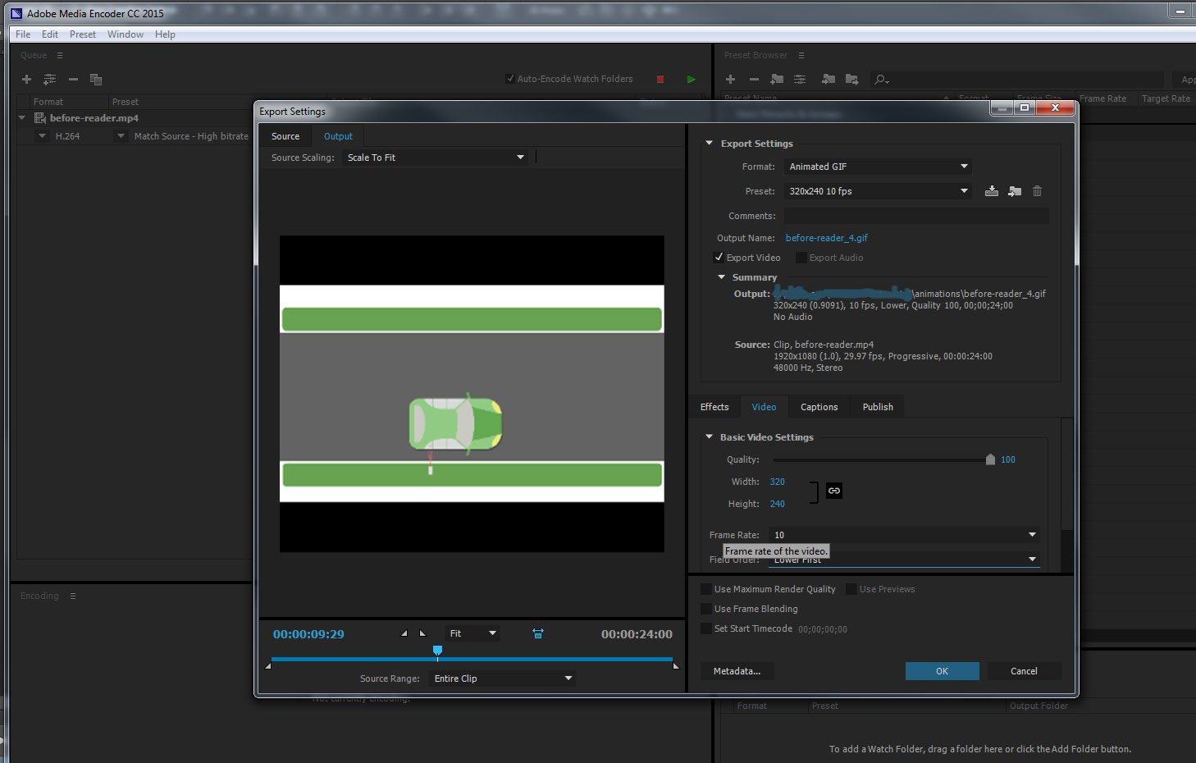Toggle the Export Audio checkbox
Image resolution: width=1196 pixels, height=763 pixels.
point(801,258)
